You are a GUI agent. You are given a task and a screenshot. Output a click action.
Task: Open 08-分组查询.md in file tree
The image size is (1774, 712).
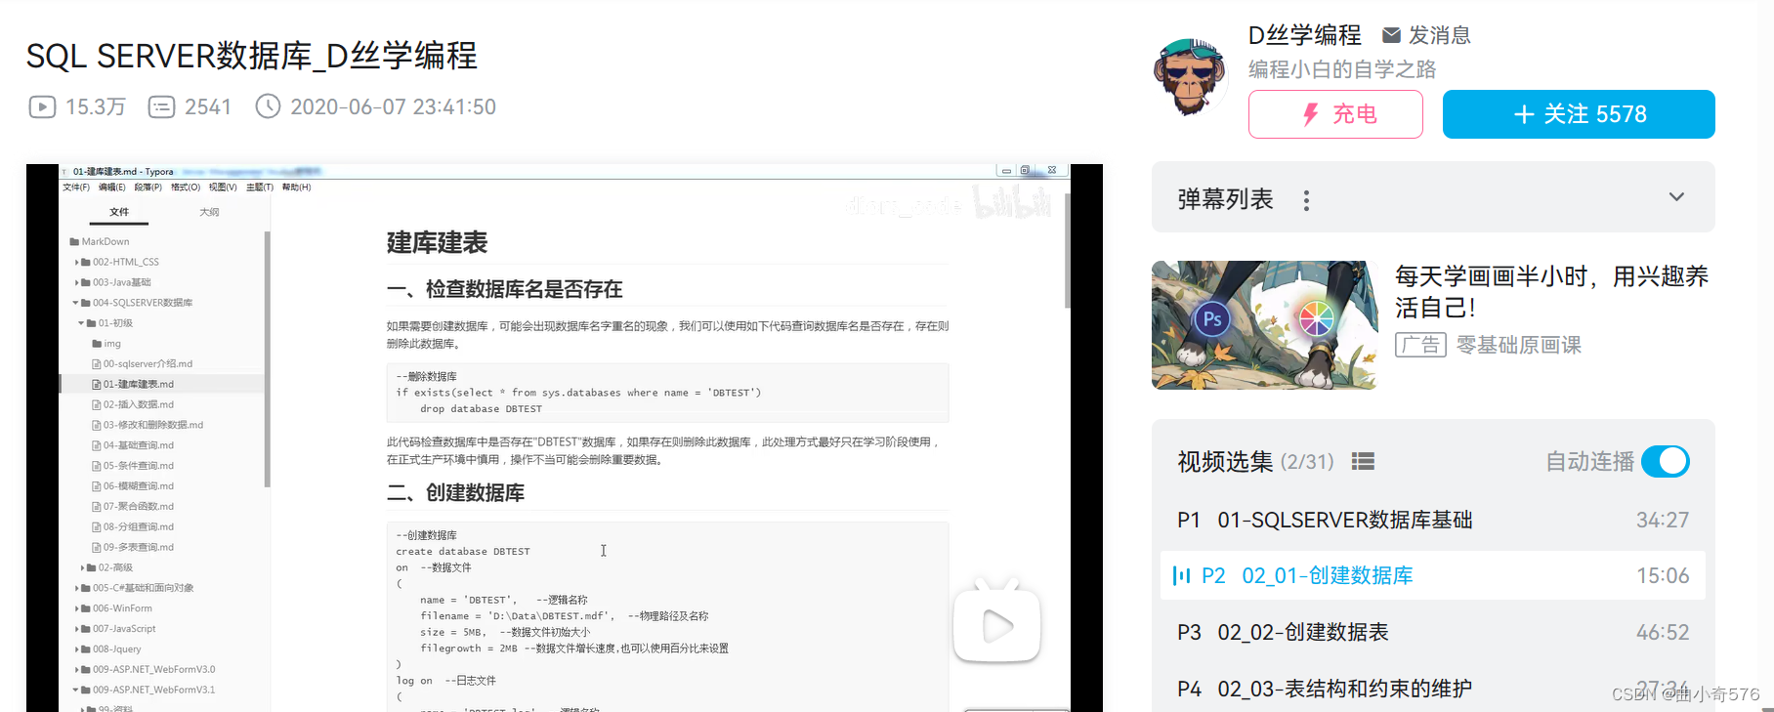(x=139, y=526)
